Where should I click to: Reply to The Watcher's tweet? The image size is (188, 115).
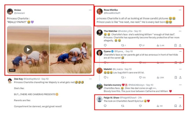pyautogui.click(x=105, y=45)
